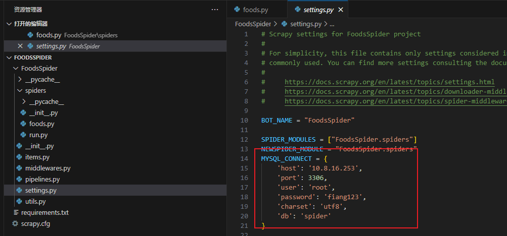Click text file icon beside requirements.txt
Image resolution: width=507 pixels, height=236 pixels.
[x=16, y=213]
